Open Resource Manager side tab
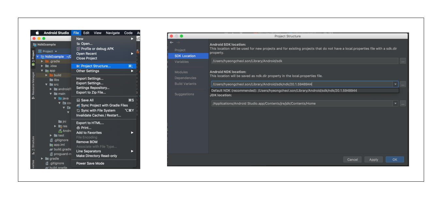Screen dimensions: 442x200 (x=33, y=83)
